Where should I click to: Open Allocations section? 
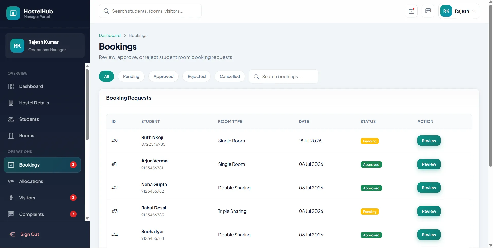[42, 181]
